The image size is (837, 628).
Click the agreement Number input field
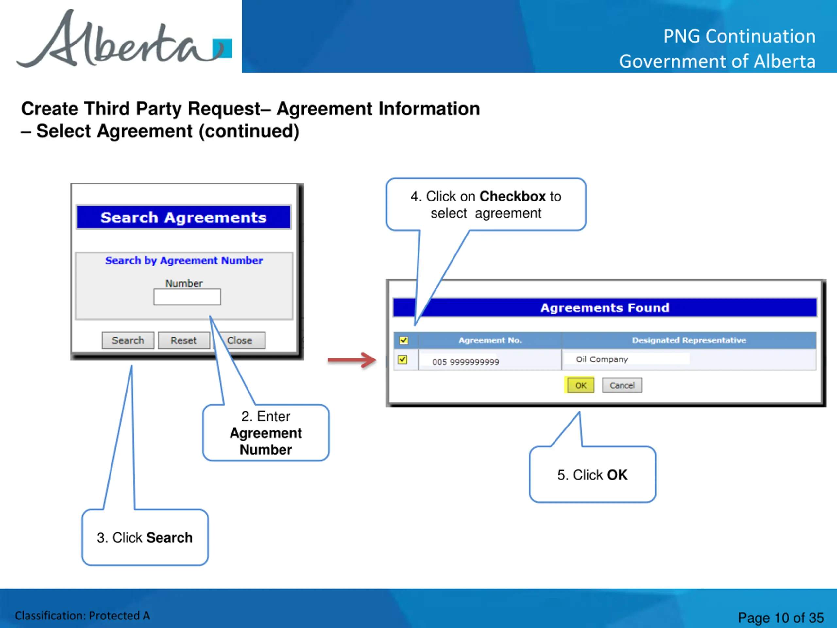coord(187,297)
